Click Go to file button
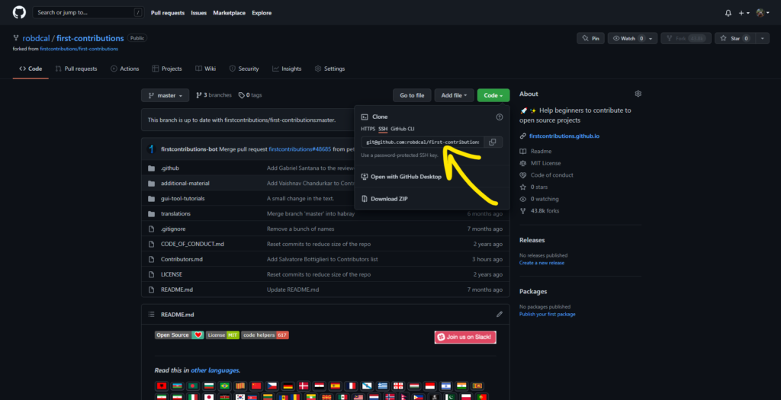 pyautogui.click(x=412, y=95)
